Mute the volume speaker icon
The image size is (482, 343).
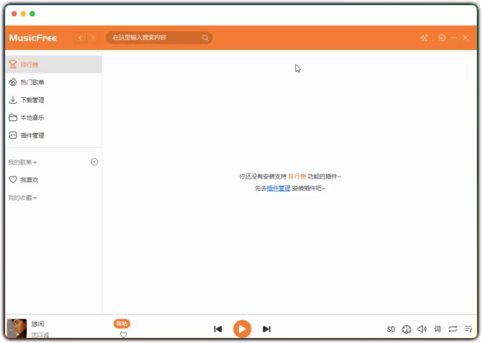(422, 329)
